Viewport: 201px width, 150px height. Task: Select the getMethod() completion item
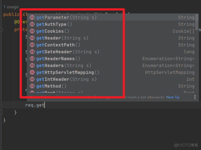pos(51,86)
